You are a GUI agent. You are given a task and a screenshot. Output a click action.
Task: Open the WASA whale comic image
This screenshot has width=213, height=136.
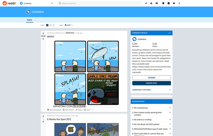click(x=87, y=74)
